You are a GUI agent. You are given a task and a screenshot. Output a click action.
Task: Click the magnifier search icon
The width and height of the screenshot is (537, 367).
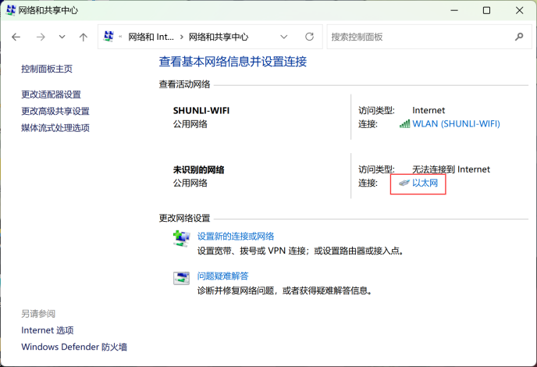(x=519, y=37)
